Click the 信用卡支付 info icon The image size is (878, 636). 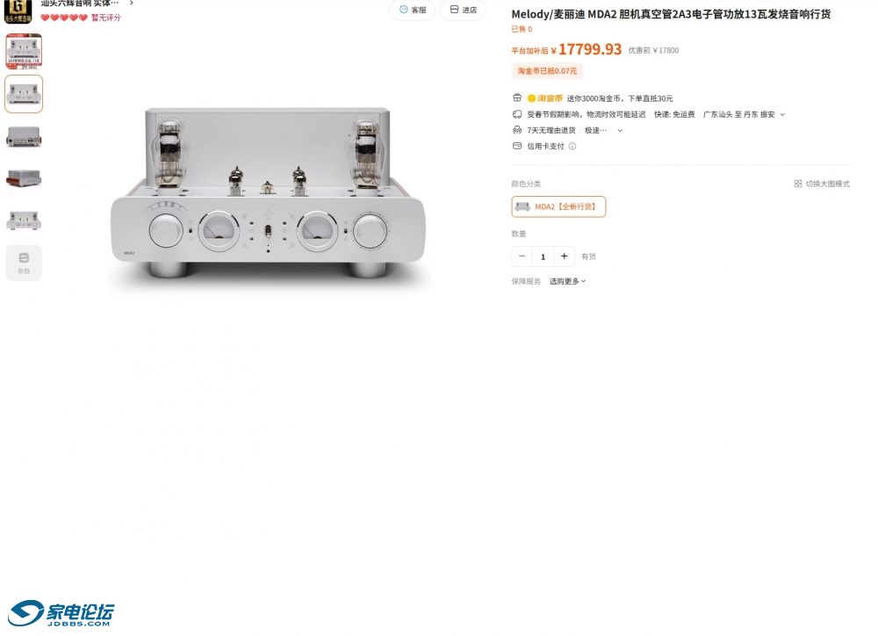tap(572, 146)
